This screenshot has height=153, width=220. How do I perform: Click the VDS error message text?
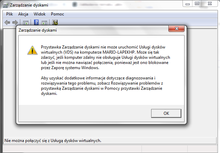click(x=105, y=57)
